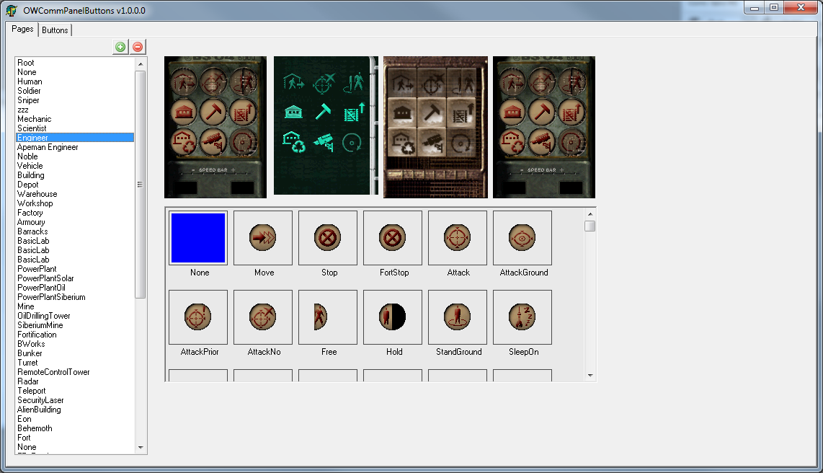Click page list scroll up arrow
This screenshot has height=473, width=823.
click(140, 64)
